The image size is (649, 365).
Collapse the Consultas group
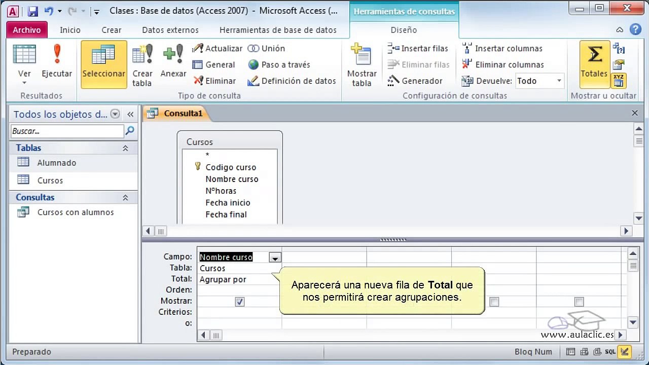coord(125,198)
